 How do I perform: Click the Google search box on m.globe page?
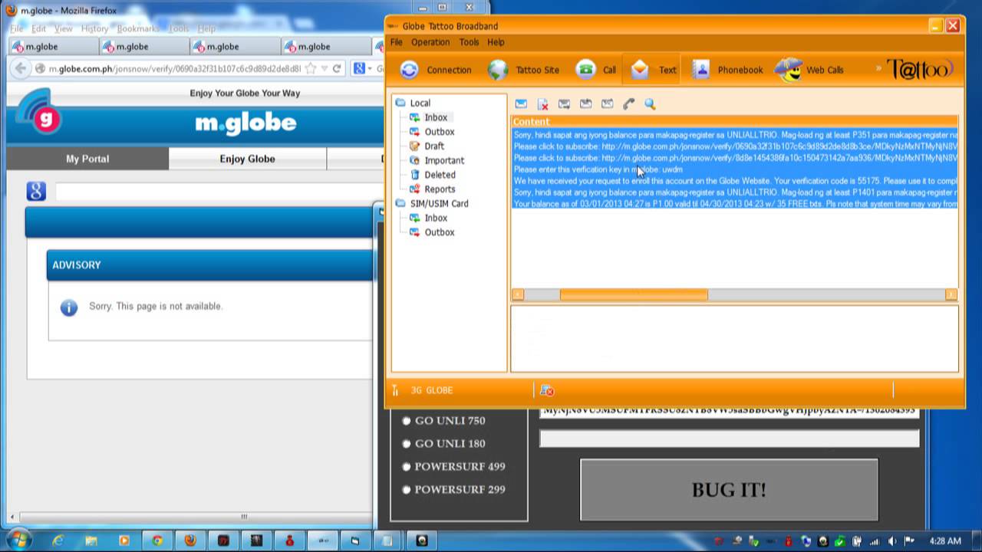click(213, 192)
